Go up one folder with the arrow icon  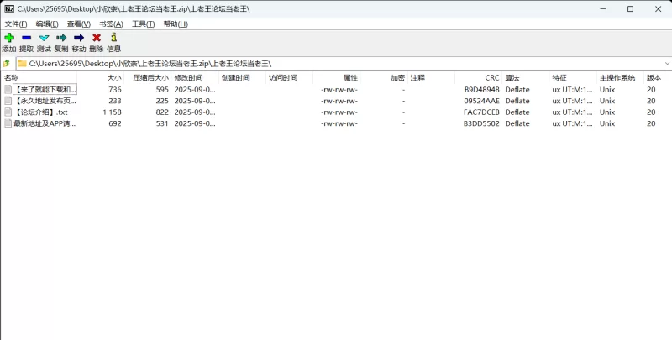point(7,63)
